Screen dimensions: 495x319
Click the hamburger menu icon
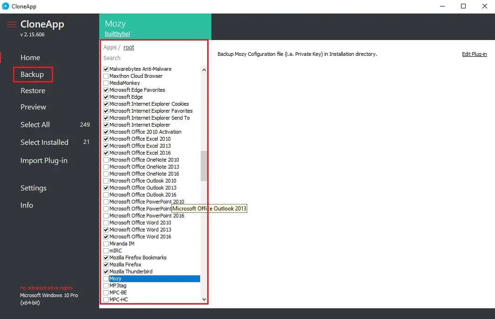[x=11, y=24]
